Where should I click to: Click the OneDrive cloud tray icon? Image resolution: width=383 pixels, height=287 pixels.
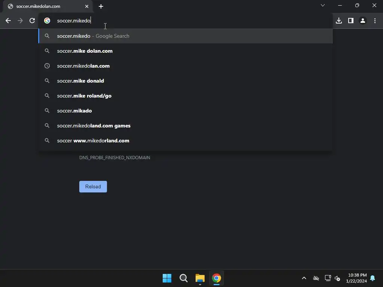pos(316,278)
